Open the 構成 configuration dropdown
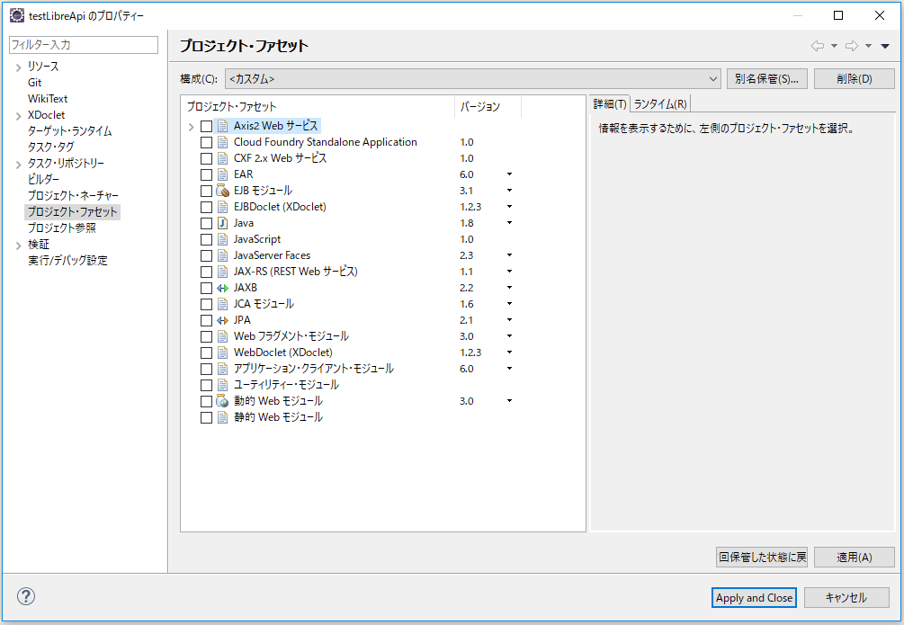 tap(714, 78)
